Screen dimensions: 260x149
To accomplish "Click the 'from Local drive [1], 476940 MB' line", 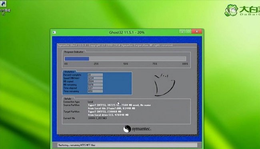I will pyautogui.click(x=108, y=115).
